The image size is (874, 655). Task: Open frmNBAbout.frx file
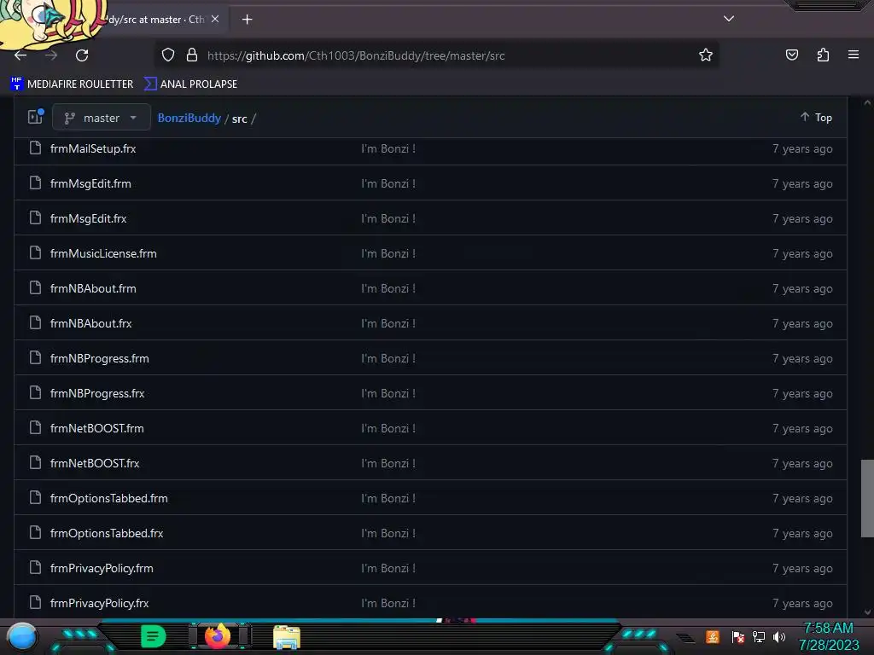click(x=90, y=323)
